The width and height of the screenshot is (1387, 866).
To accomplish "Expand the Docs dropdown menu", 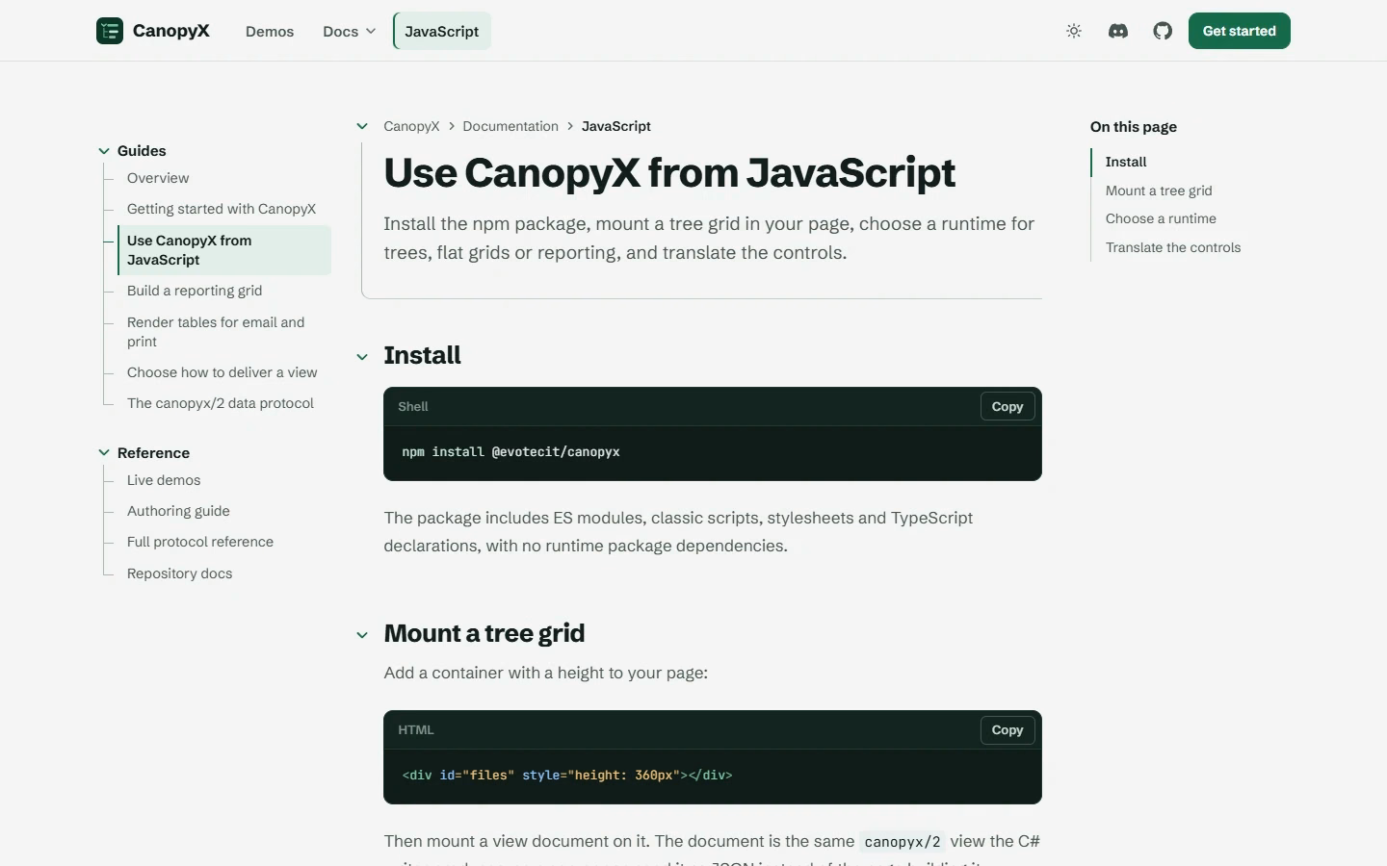I will click(x=349, y=31).
